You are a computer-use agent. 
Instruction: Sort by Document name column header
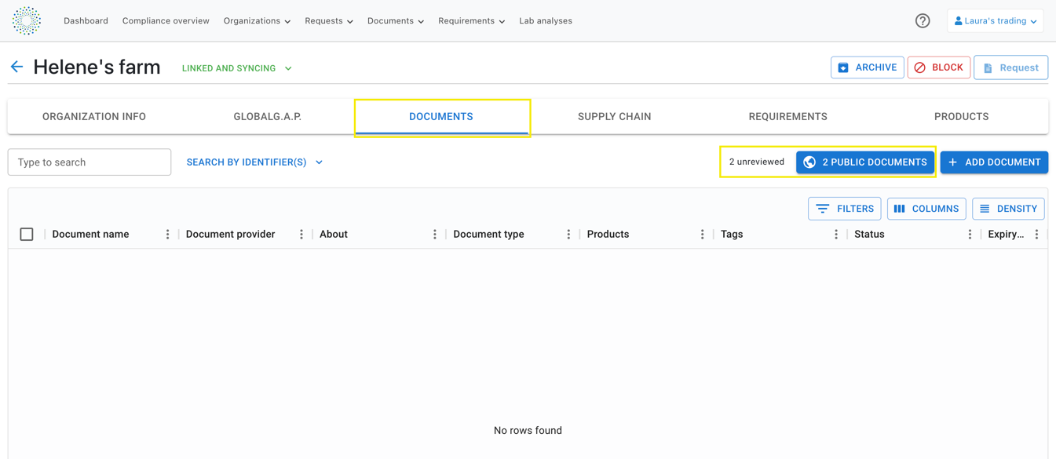[91, 235]
